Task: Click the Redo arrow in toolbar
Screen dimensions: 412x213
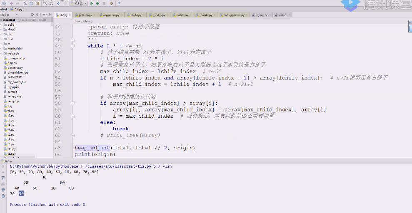Action: [x=17, y=3]
